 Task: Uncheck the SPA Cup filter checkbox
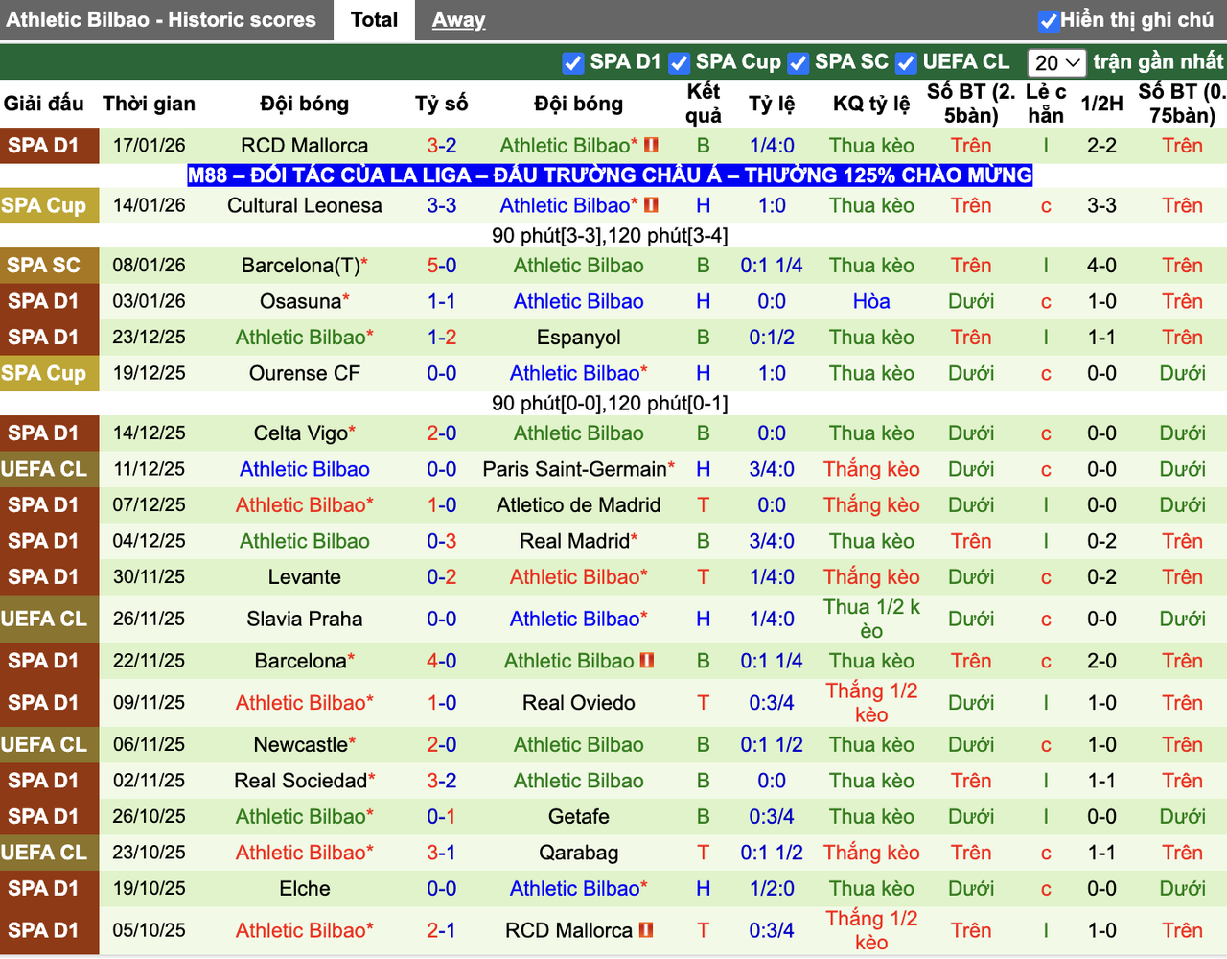click(680, 62)
